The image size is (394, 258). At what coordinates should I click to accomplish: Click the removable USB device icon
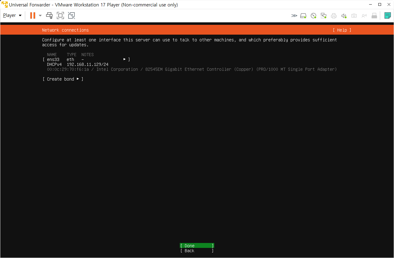(x=374, y=16)
